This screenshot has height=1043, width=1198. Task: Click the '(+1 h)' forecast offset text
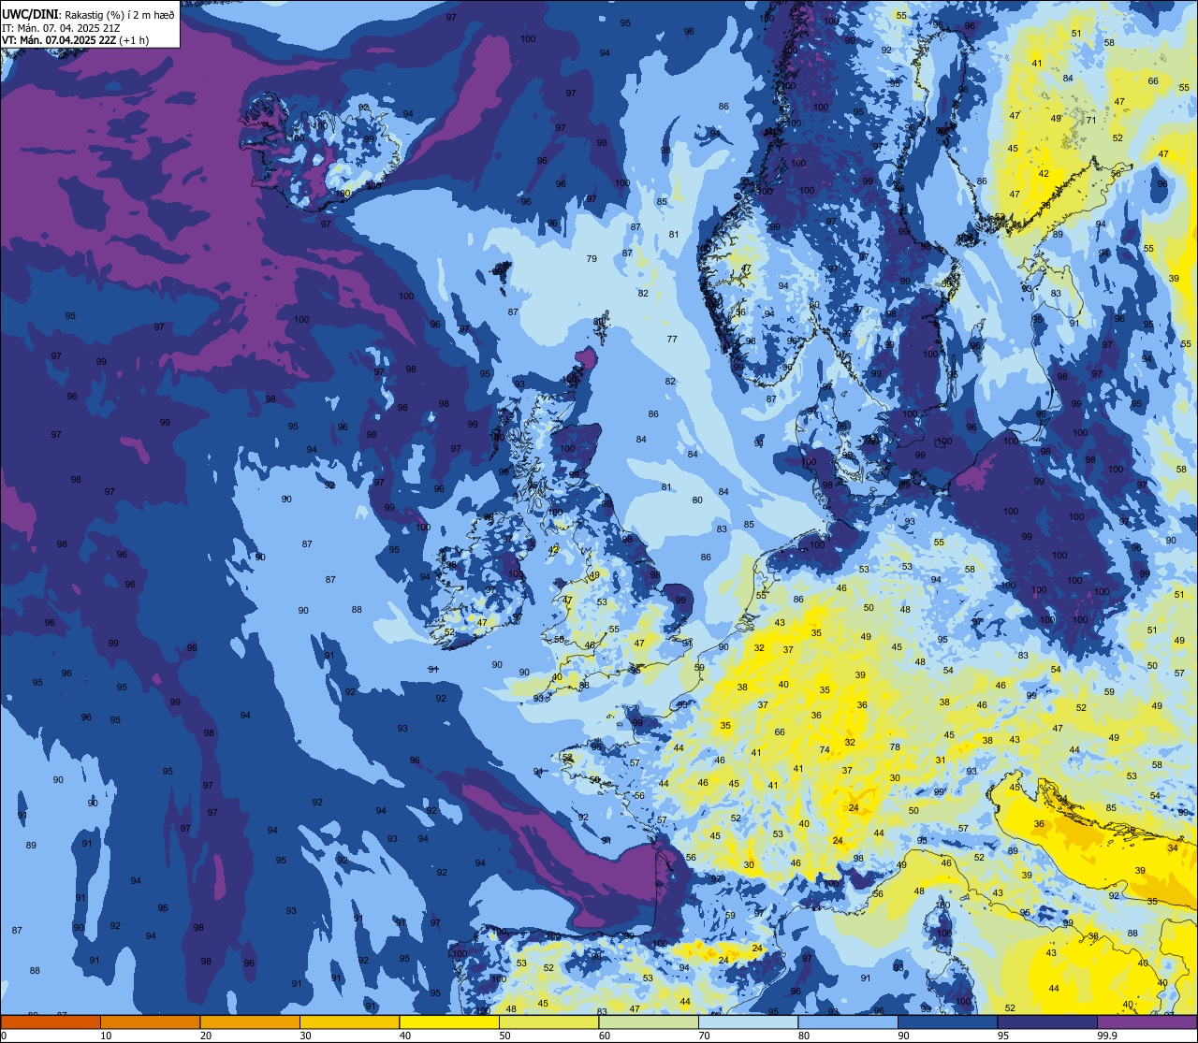coord(134,39)
